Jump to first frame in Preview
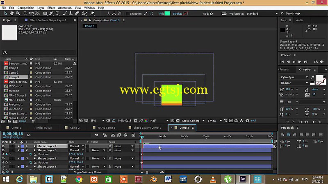 (282, 62)
